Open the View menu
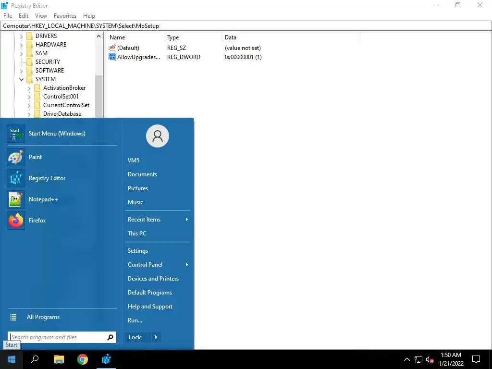 41,16
